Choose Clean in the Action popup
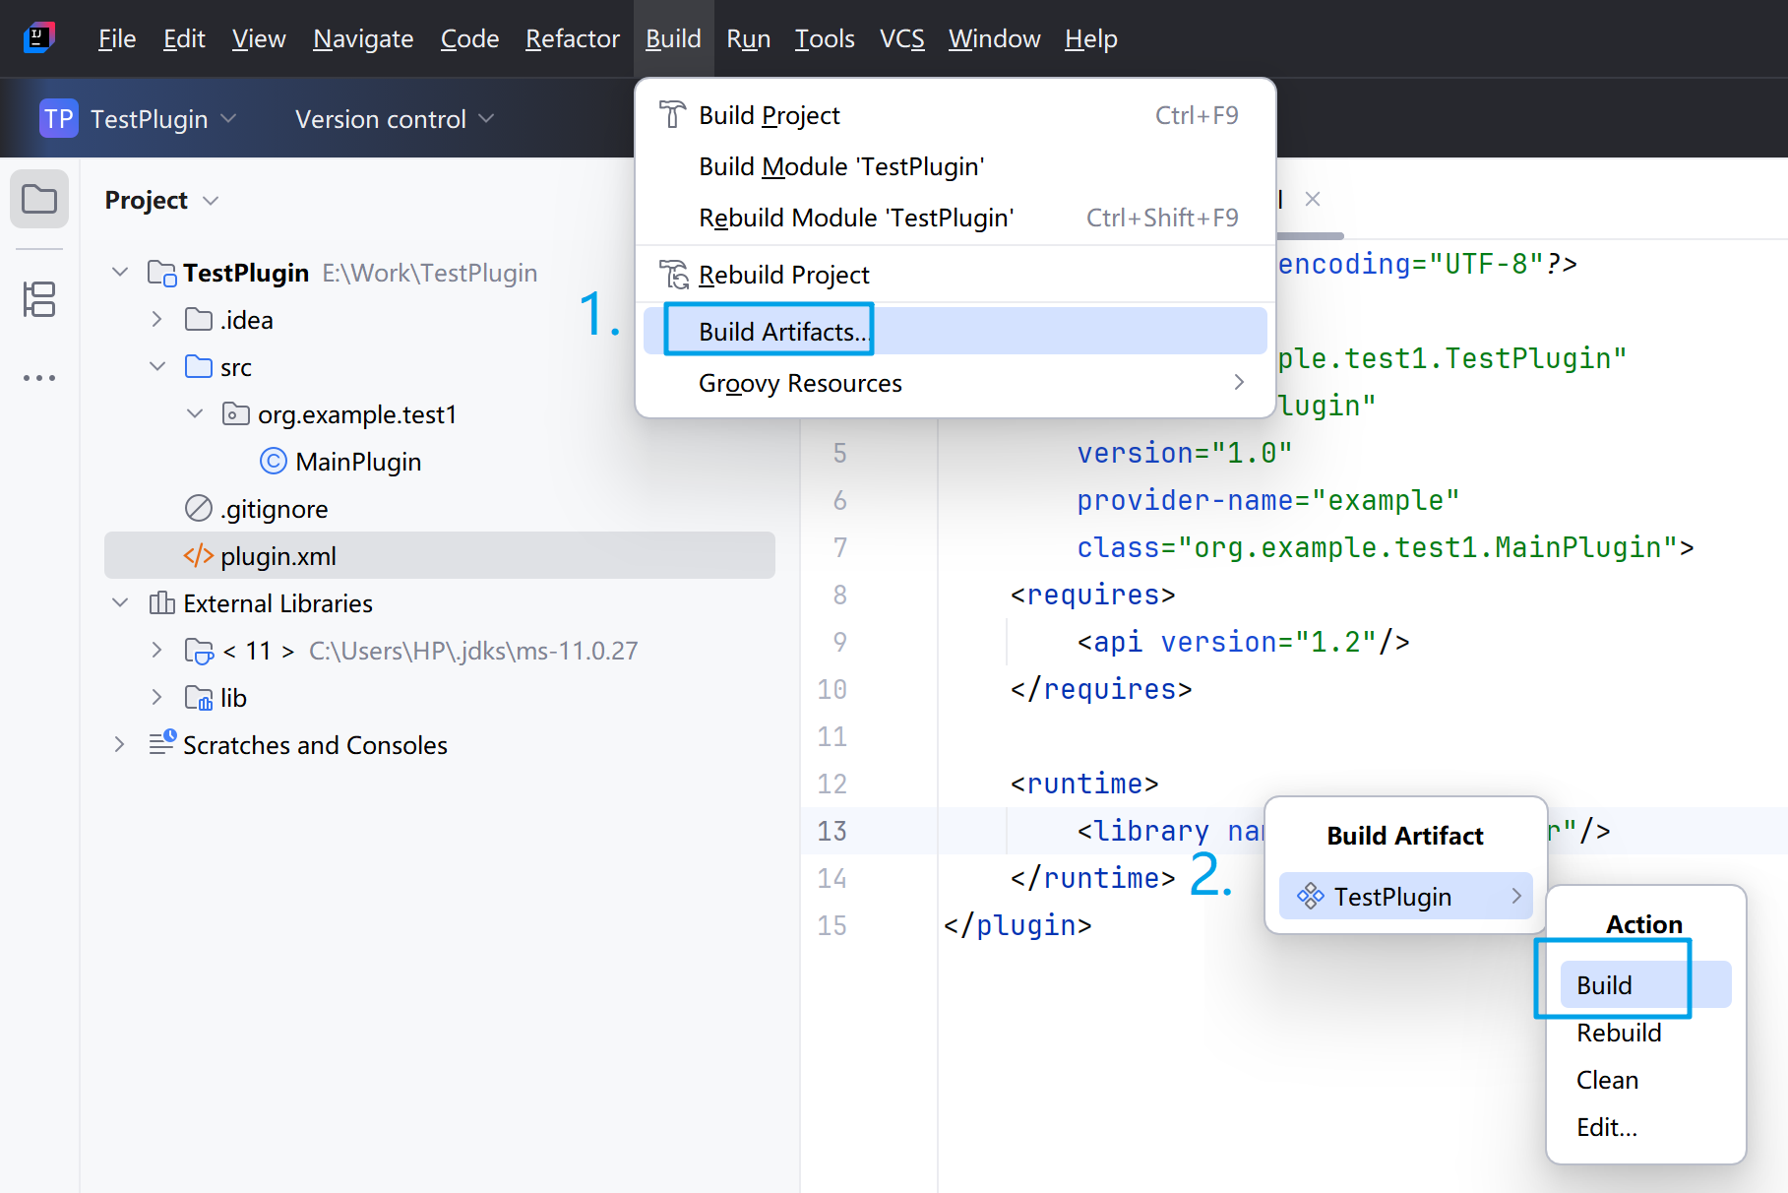The image size is (1788, 1193). point(1607,1080)
